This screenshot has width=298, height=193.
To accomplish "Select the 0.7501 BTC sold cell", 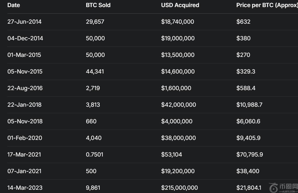I will (x=94, y=155).
